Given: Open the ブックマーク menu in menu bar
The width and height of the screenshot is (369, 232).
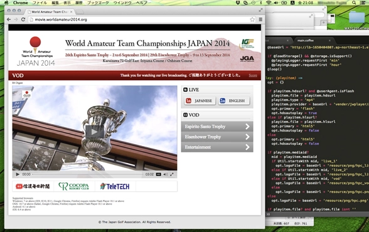Looking at the screenshot, I should (x=98, y=3).
